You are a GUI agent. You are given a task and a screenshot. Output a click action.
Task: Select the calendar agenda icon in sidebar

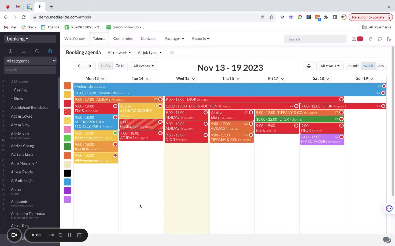(50, 51)
